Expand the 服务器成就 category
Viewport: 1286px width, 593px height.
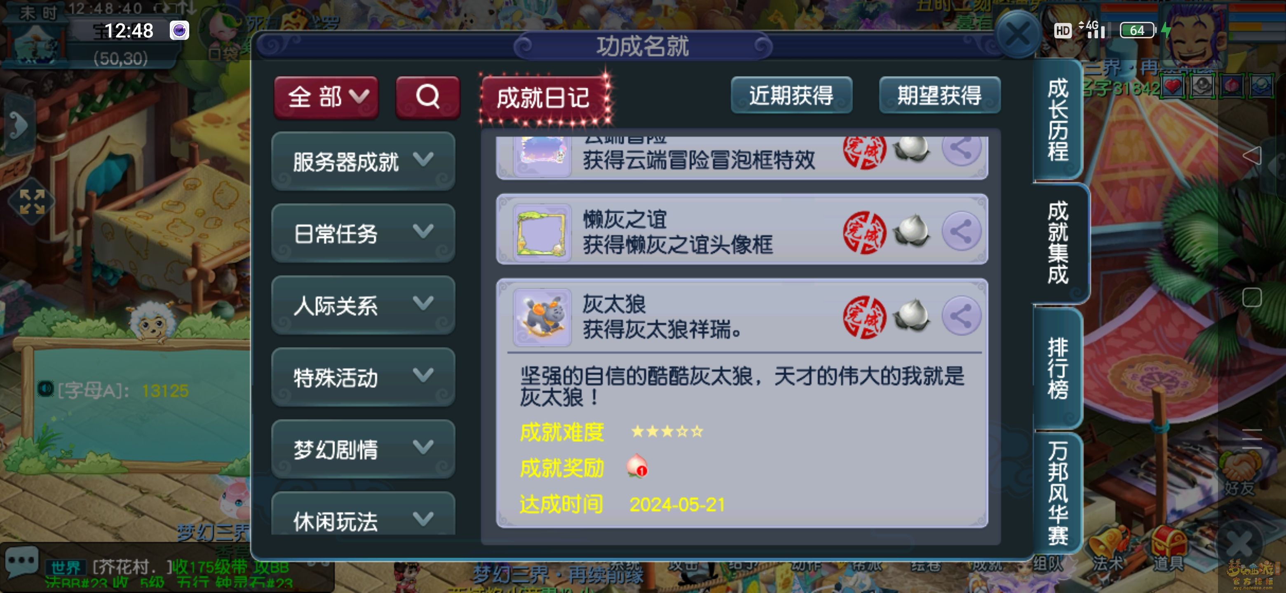click(363, 161)
